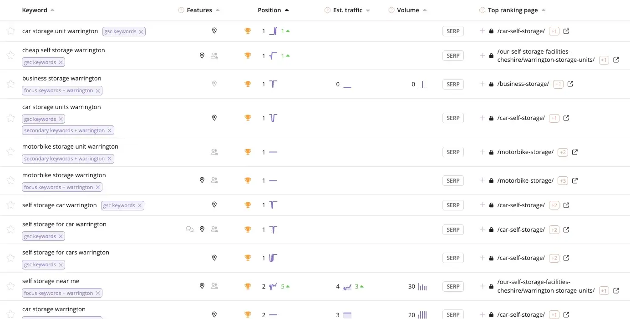Star the 'car storage unit warrington' keyword

click(x=10, y=31)
